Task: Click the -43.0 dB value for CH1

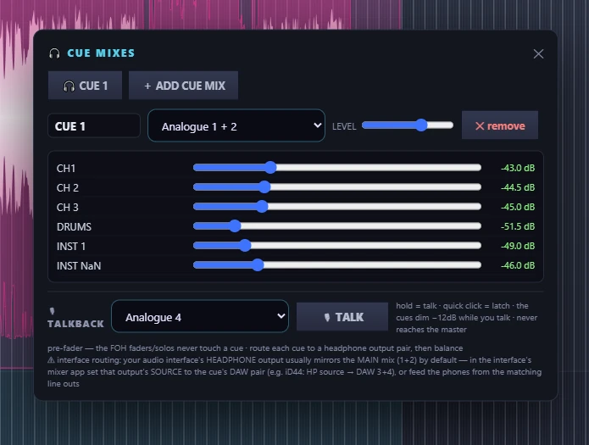Action: click(518, 168)
